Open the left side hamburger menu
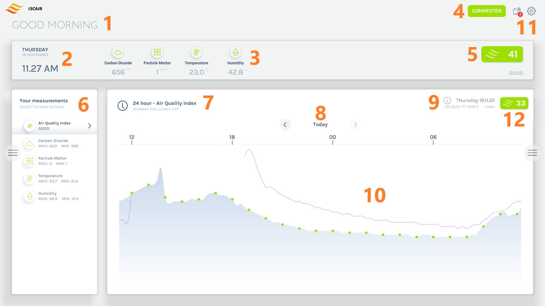This screenshot has height=306, width=545. pyautogui.click(x=12, y=153)
